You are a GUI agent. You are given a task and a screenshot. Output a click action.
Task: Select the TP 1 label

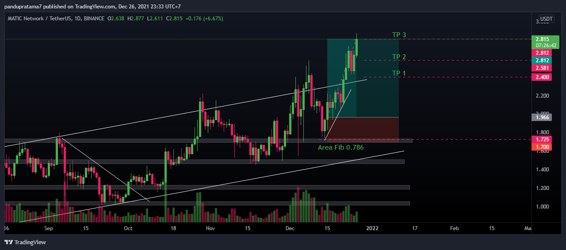point(399,73)
